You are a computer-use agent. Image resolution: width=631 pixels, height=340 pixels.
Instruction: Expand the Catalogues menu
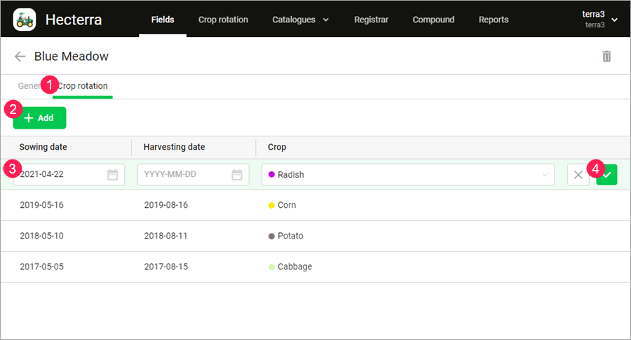(x=300, y=20)
